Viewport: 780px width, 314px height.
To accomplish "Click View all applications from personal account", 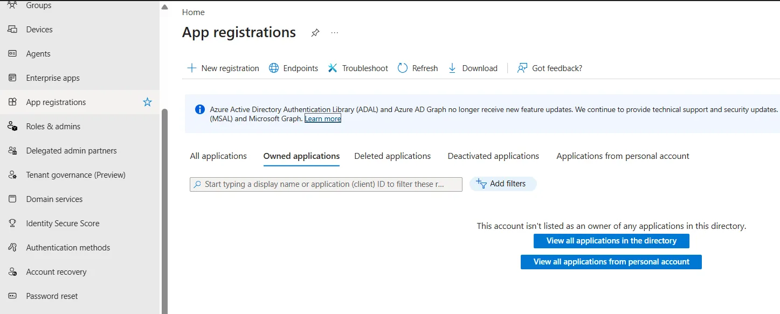I will [x=611, y=262].
